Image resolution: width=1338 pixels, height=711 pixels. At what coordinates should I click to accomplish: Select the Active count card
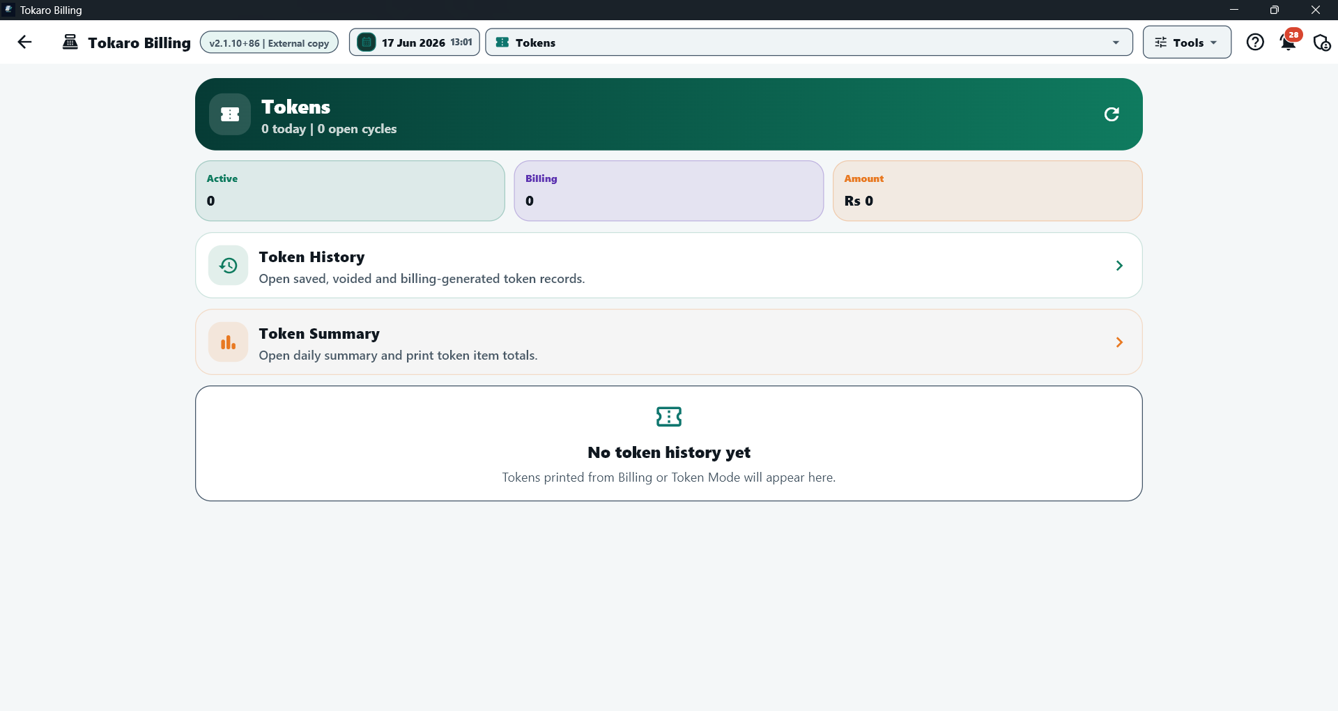(350, 191)
